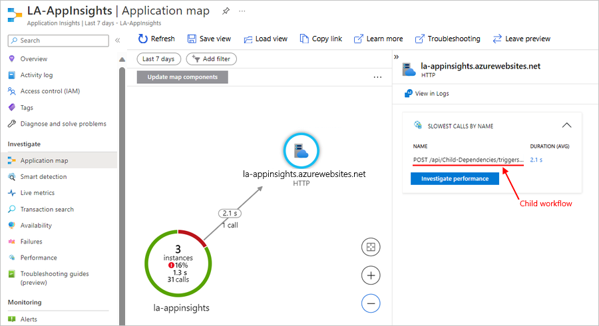599x326 pixels.
Task: Select POST /api/Child-Dependencies call name
Action: pos(469,160)
